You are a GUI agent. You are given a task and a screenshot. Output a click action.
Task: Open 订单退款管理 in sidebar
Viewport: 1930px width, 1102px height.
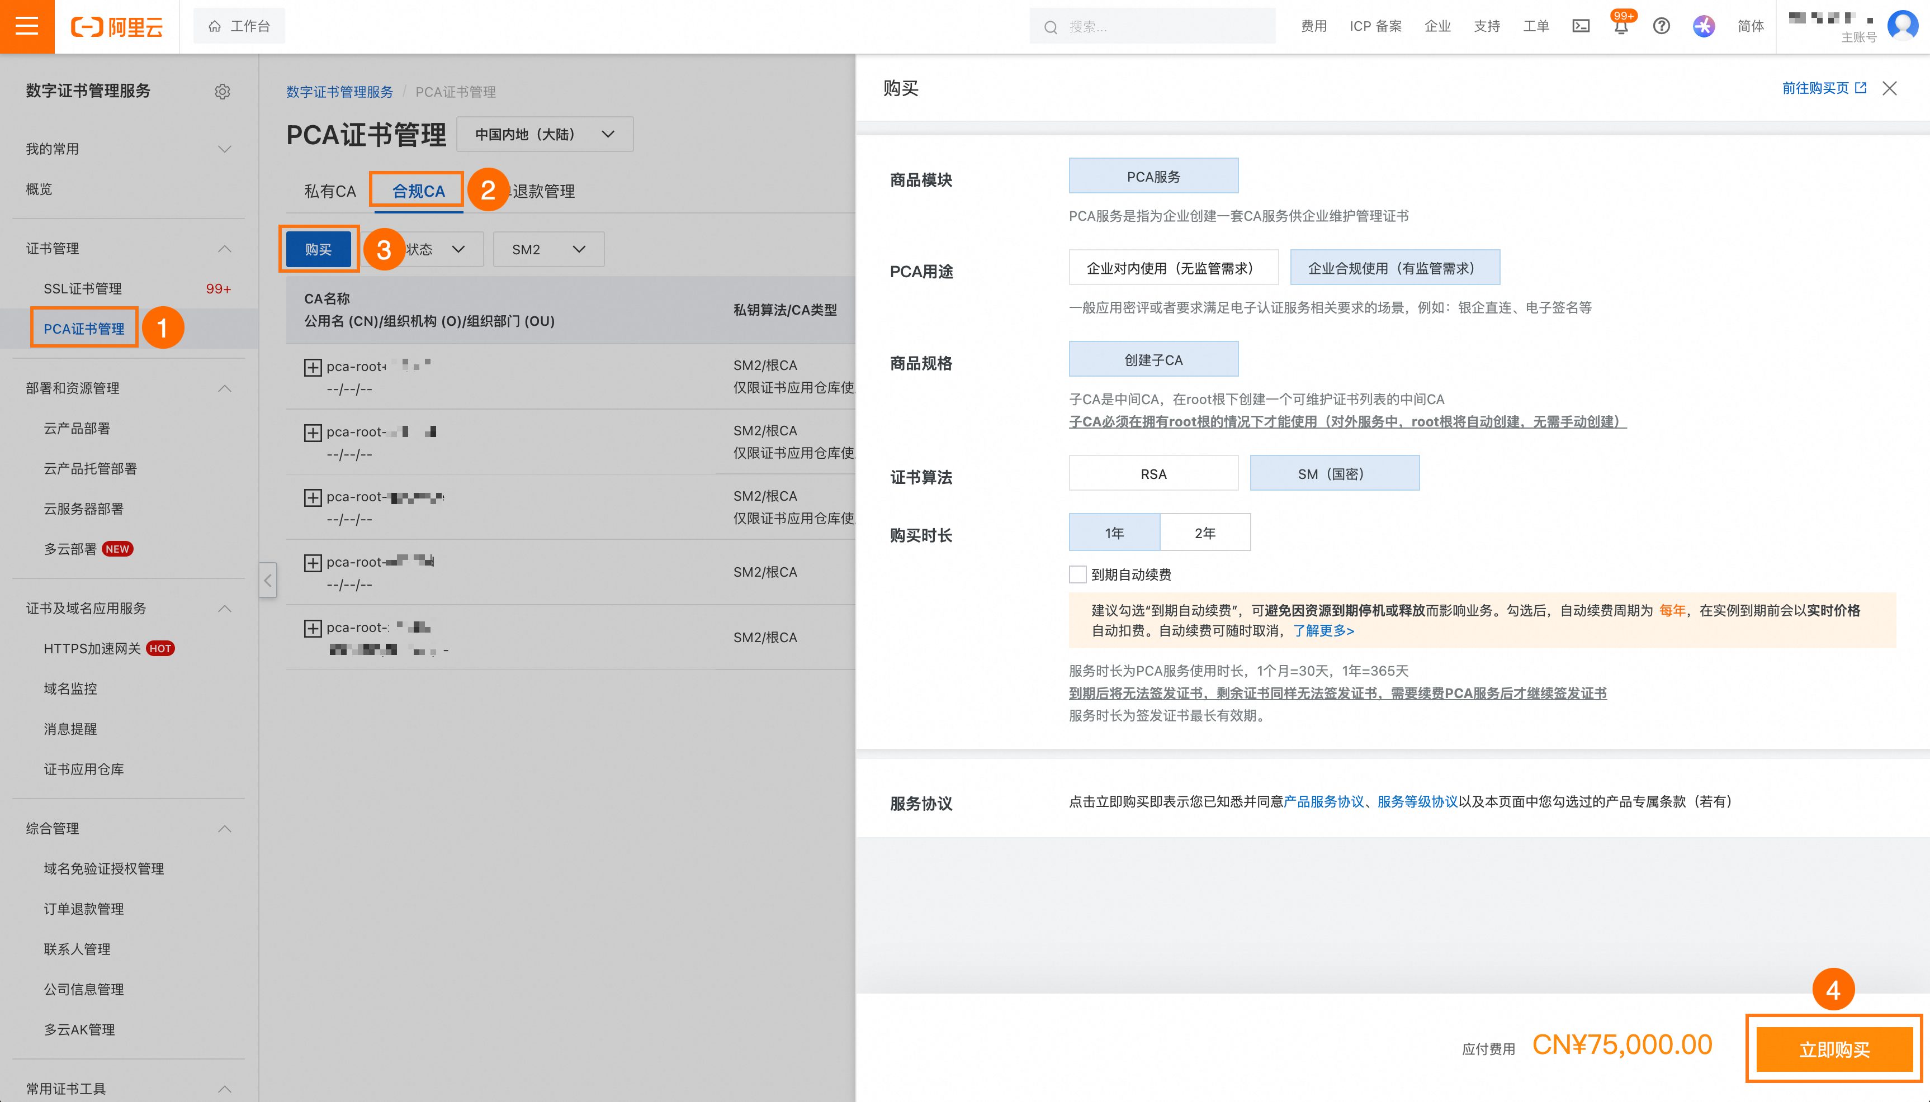coord(83,909)
